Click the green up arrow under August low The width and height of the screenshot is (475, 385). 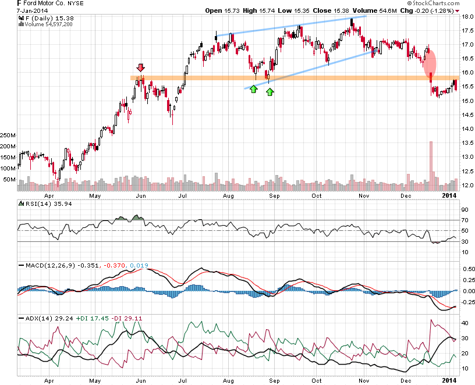click(x=254, y=89)
